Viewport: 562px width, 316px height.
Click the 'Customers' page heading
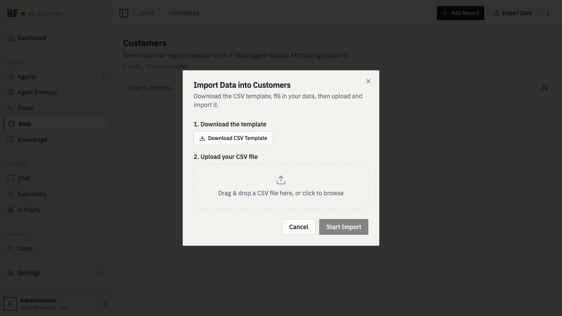pos(145,43)
